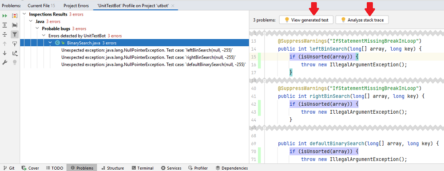Click the View generated test button

point(306,20)
